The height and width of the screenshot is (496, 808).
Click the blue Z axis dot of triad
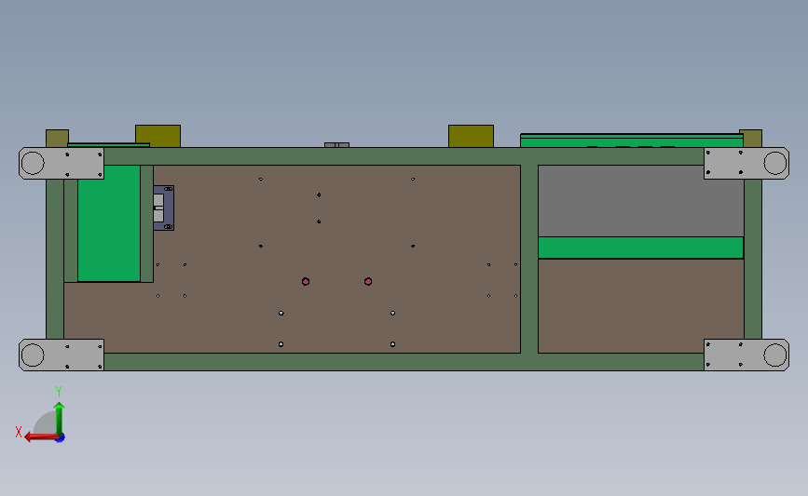coord(61,438)
